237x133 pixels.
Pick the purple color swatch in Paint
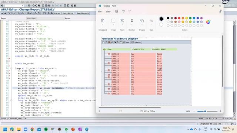(201, 18)
